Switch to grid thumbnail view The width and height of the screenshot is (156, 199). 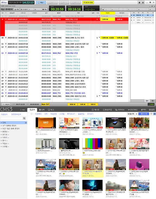point(155,114)
